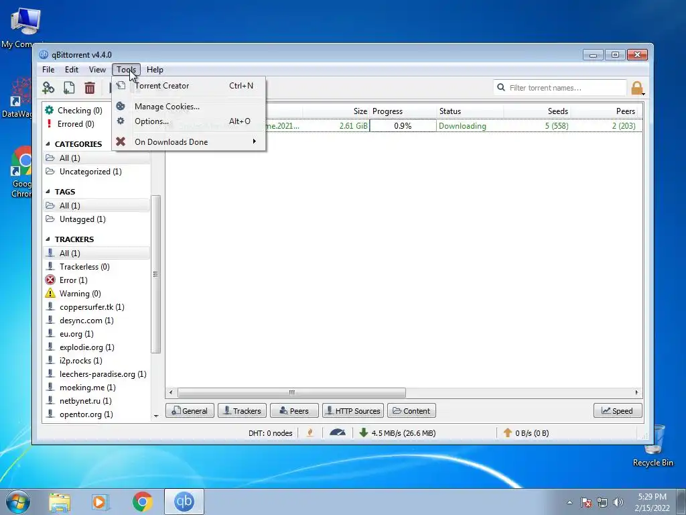Click the horizontal scrollbar right arrow

pos(636,392)
